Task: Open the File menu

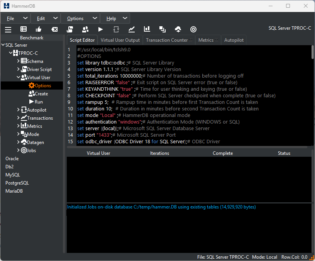Action: 10,19
